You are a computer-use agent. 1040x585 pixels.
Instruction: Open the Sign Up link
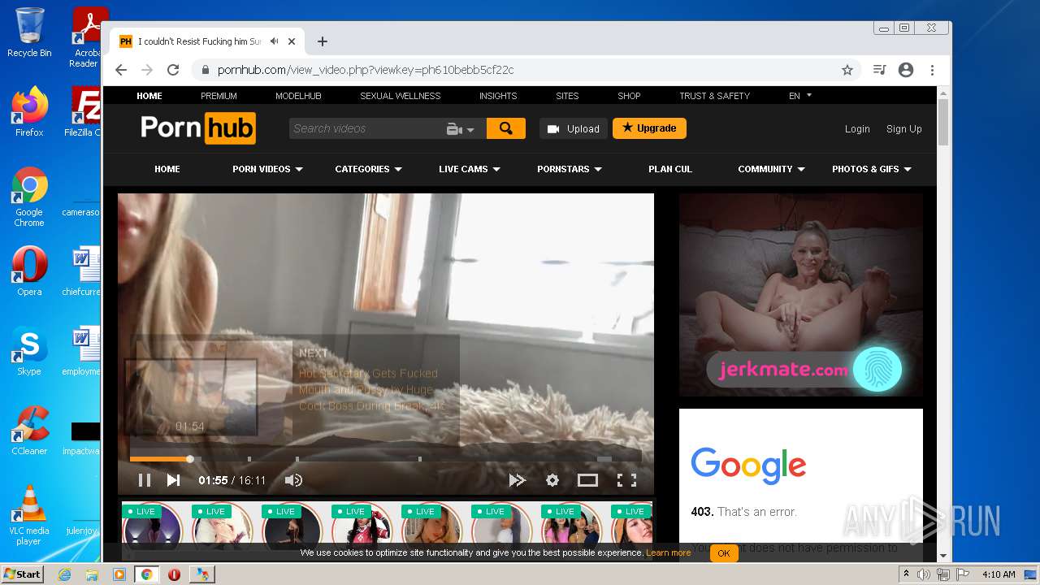[x=903, y=129]
